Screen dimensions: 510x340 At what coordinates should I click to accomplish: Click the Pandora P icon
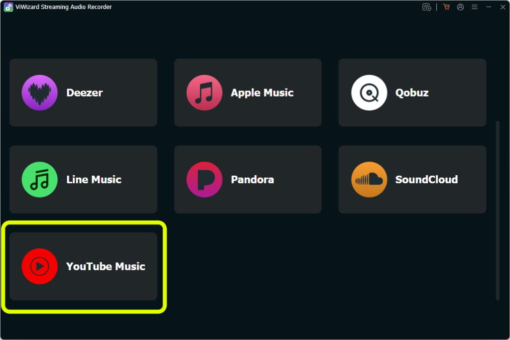tap(204, 180)
